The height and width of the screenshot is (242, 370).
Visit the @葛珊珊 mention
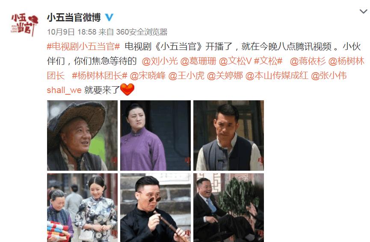[x=198, y=61]
